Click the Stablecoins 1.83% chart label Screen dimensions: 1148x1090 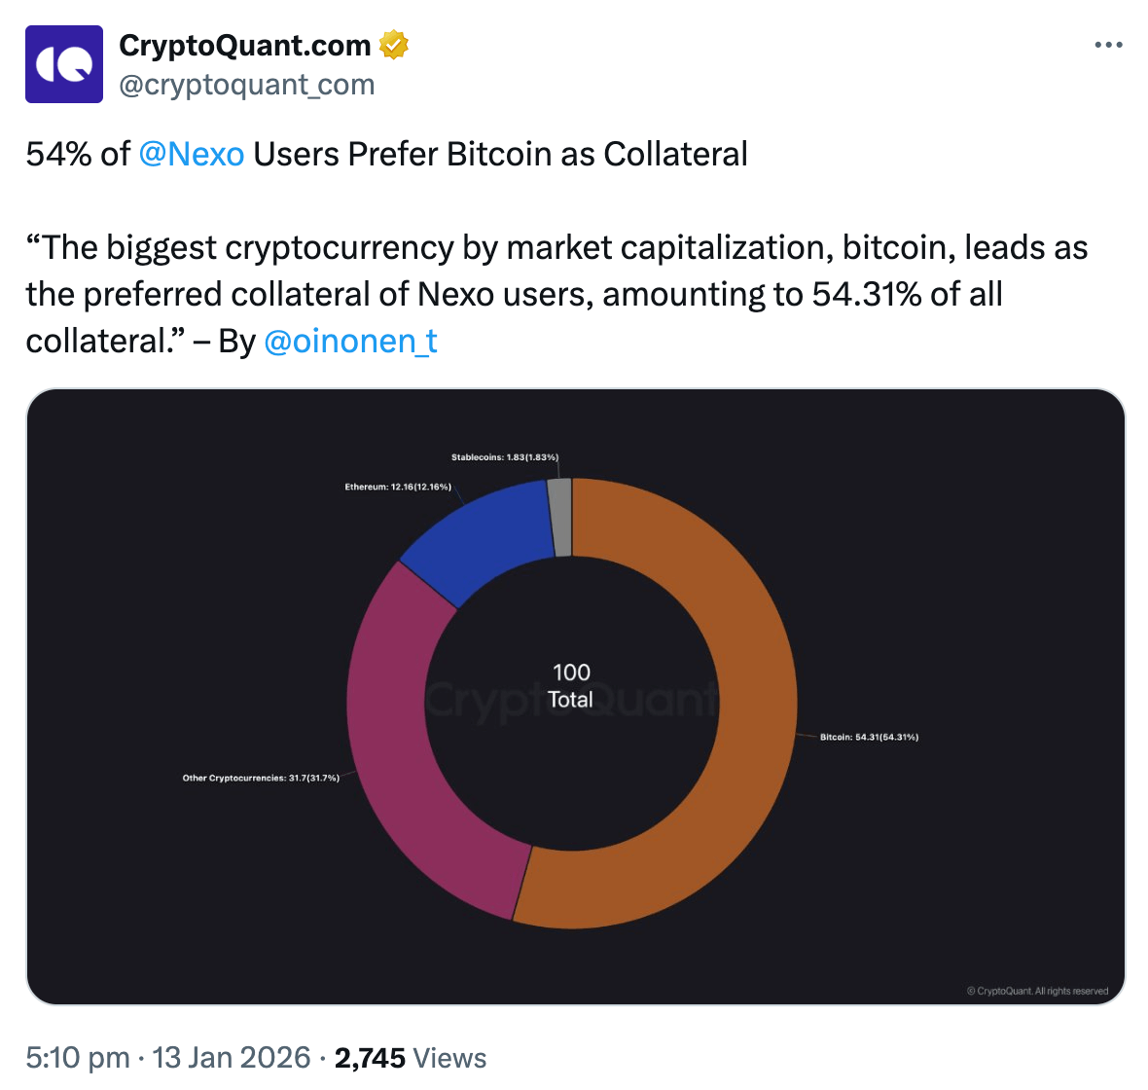tap(505, 457)
